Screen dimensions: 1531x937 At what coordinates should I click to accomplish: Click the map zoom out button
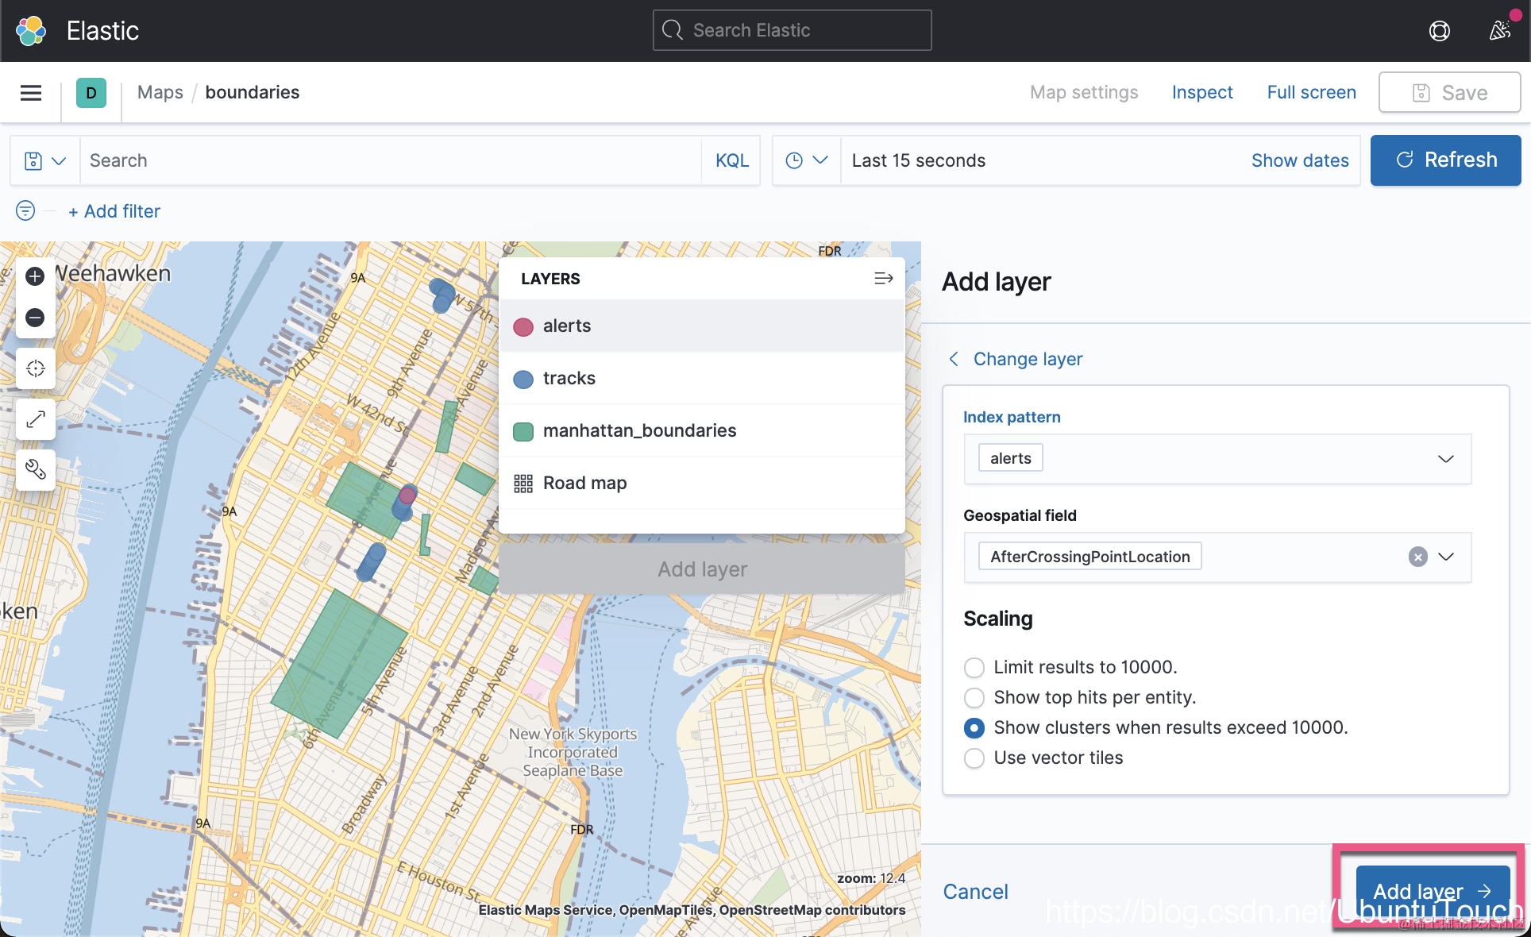(35, 318)
